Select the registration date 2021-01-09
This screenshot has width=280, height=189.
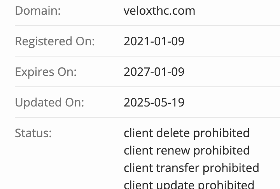tap(154, 41)
